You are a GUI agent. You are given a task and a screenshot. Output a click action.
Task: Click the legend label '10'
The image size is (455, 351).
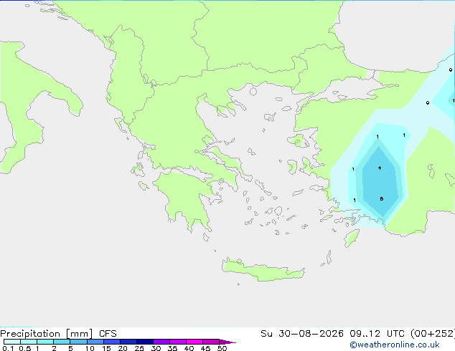[90, 348]
